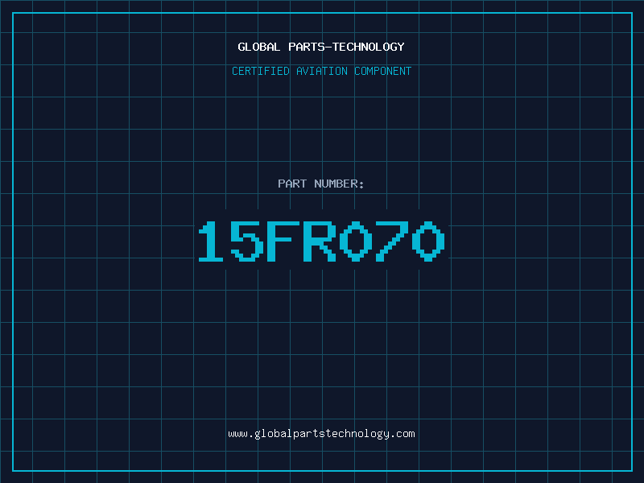Click the GLOBAL PARTS-TECHNOLOGY heading

pyautogui.click(x=321, y=47)
